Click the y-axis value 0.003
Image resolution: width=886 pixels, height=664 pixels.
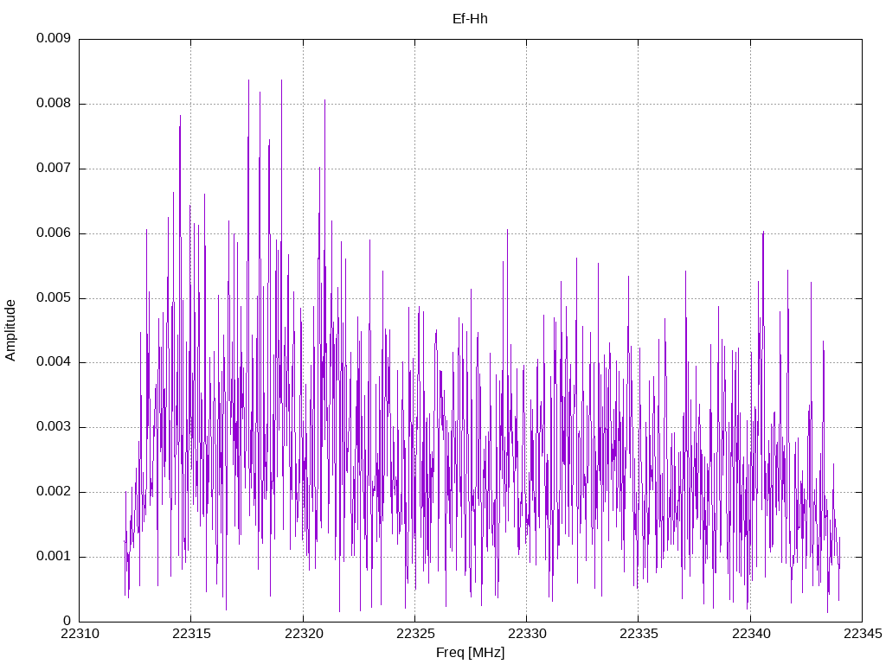[53, 427]
